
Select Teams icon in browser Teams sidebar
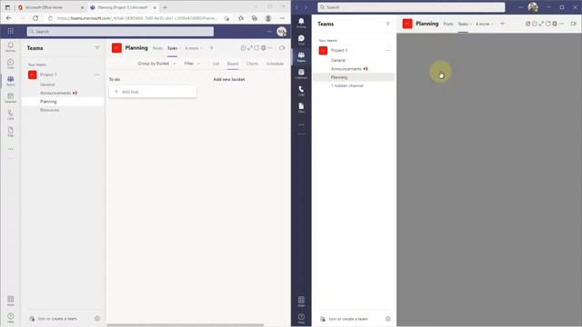(10, 81)
